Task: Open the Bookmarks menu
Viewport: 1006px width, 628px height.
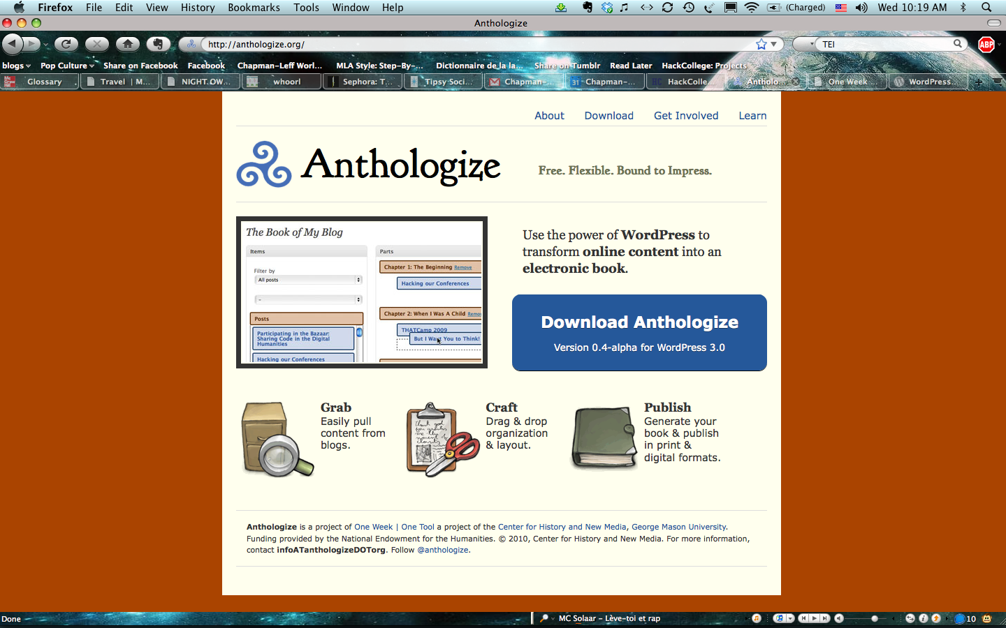Action: 254,8
